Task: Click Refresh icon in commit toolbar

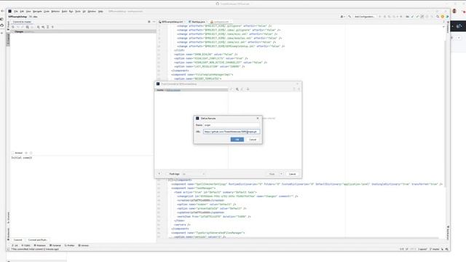Action: pos(13,27)
